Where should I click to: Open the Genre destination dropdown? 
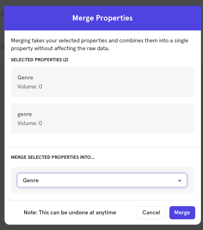pos(102,180)
